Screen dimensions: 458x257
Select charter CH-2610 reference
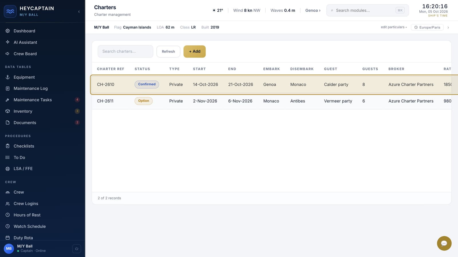106,85
